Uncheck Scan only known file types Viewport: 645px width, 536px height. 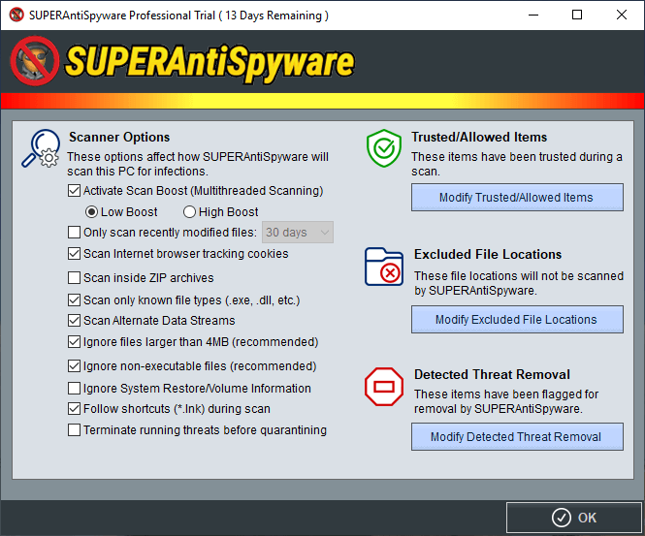(74, 300)
